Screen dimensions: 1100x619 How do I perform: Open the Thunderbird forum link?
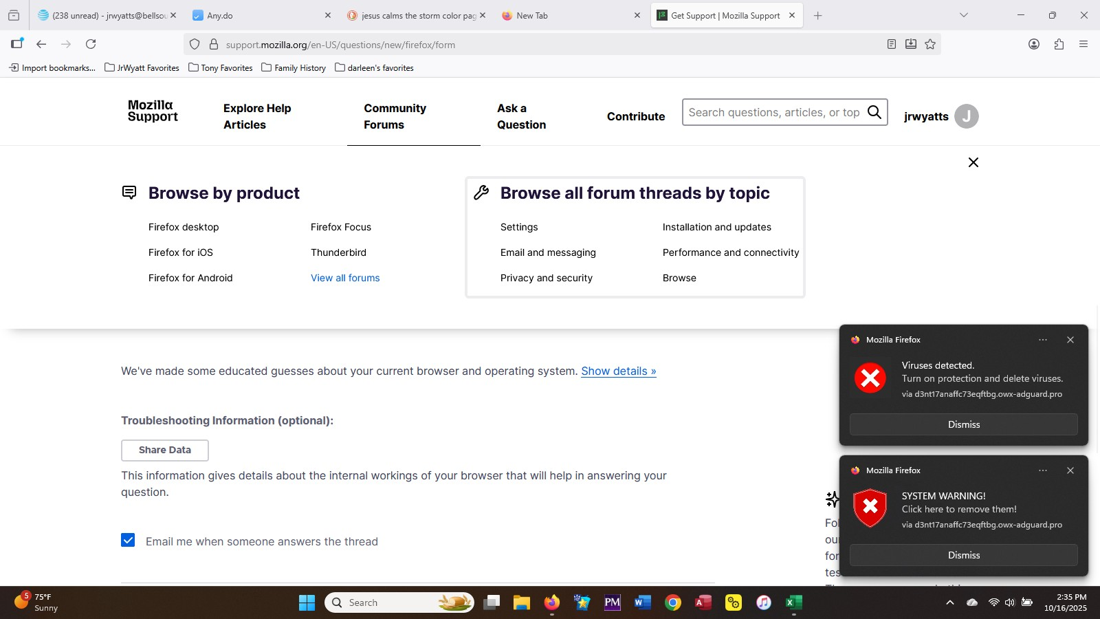click(x=338, y=252)
